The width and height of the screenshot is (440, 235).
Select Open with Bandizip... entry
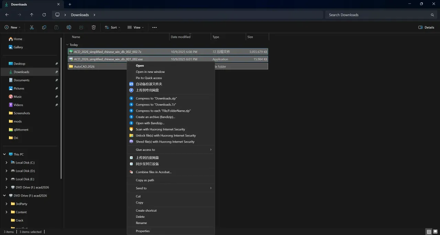click(171, 123)
